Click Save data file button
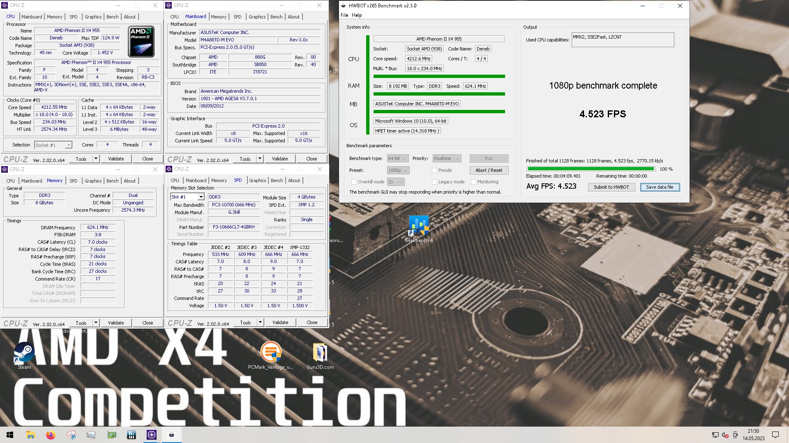 point(660,187)
